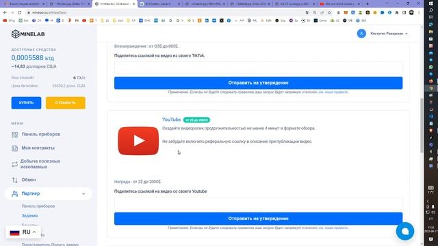Click Представитель Подать заявку link

[x=50, y=245]
